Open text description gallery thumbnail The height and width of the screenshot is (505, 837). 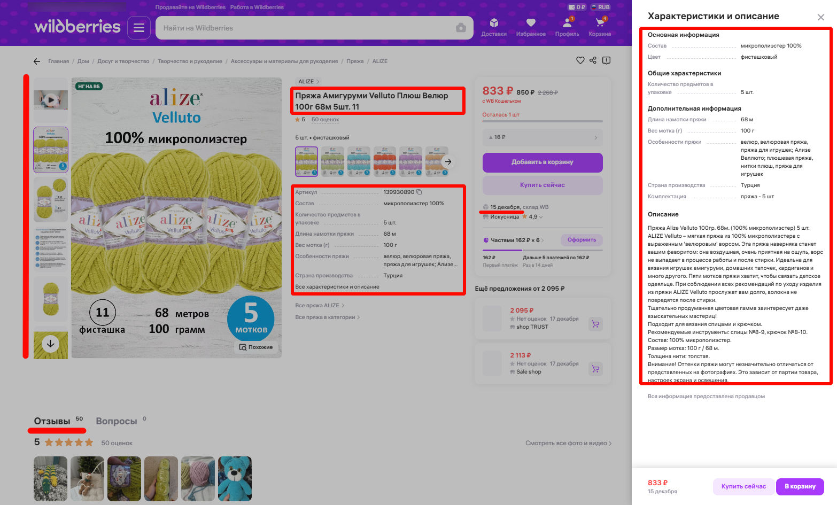point(51,250)
